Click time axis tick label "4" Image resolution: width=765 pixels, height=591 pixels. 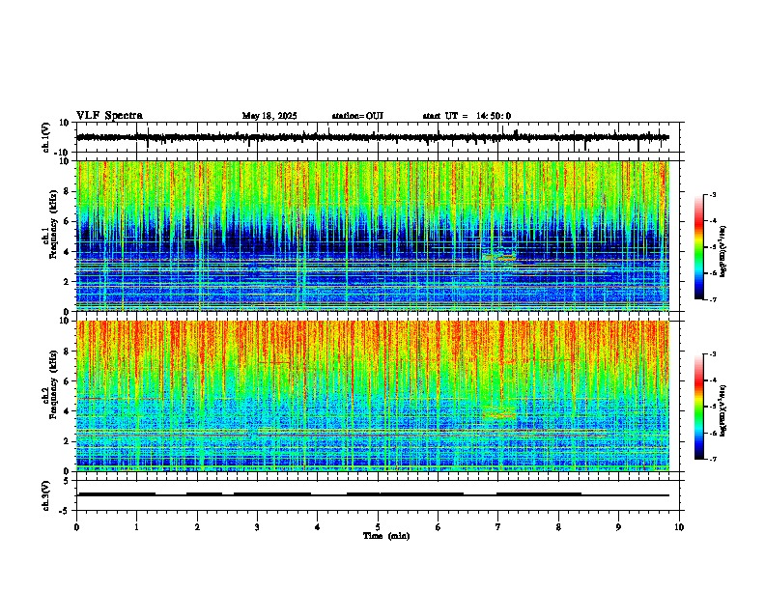(x=318, y=527)
